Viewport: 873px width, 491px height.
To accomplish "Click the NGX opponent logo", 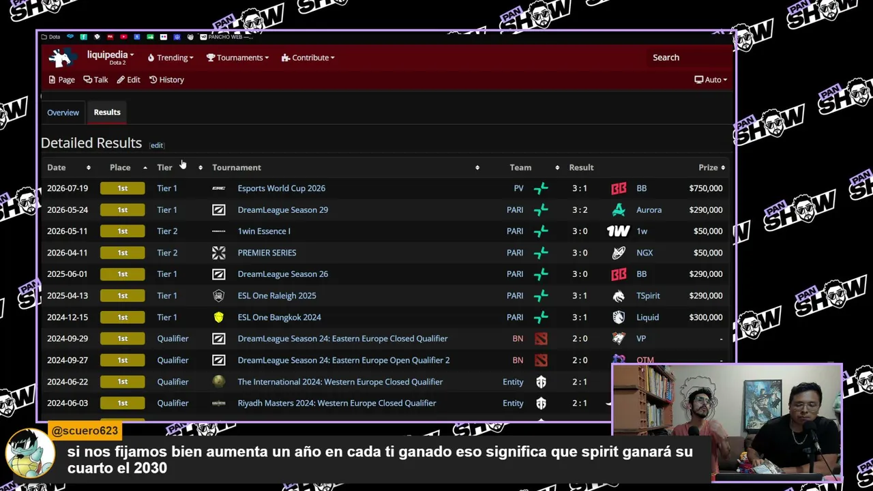I will (619, 253).
